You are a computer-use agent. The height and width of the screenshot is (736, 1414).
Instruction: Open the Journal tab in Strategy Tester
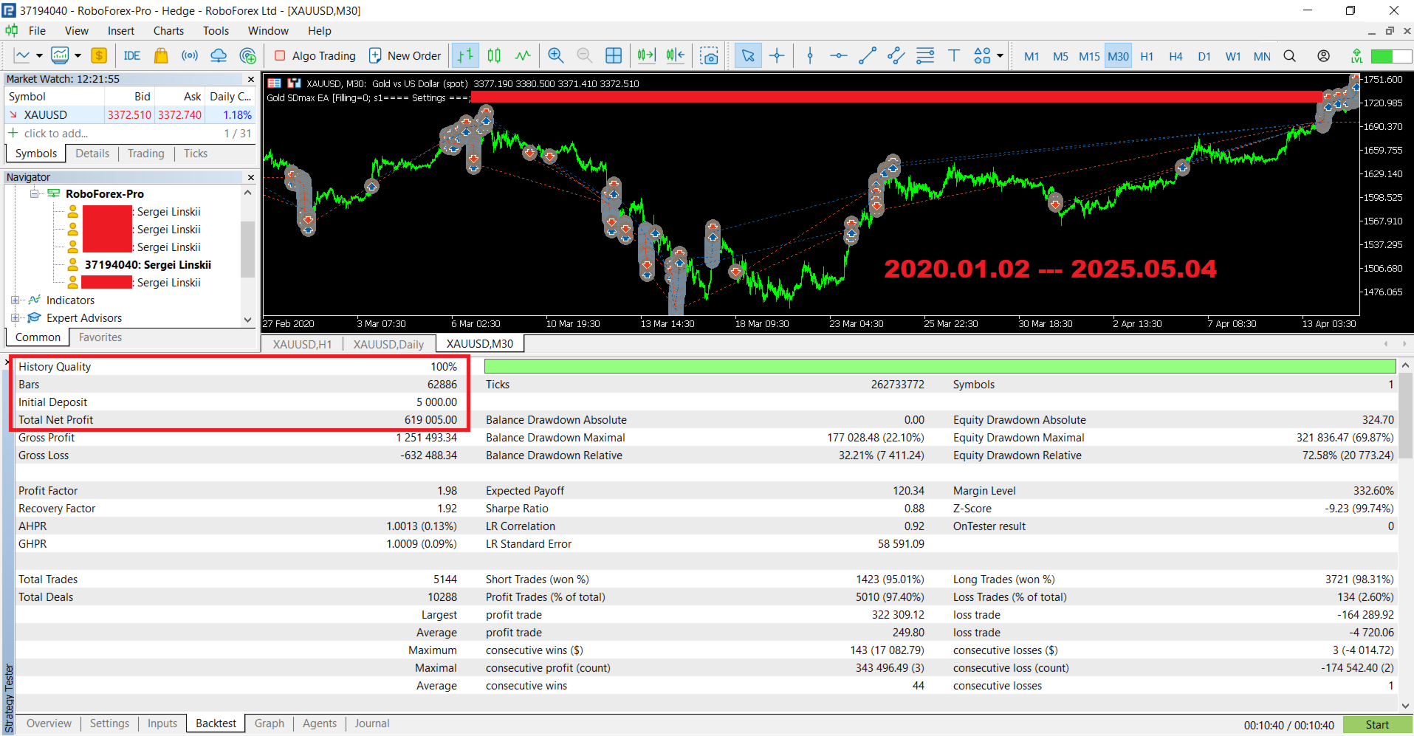[x=372, y=723]
